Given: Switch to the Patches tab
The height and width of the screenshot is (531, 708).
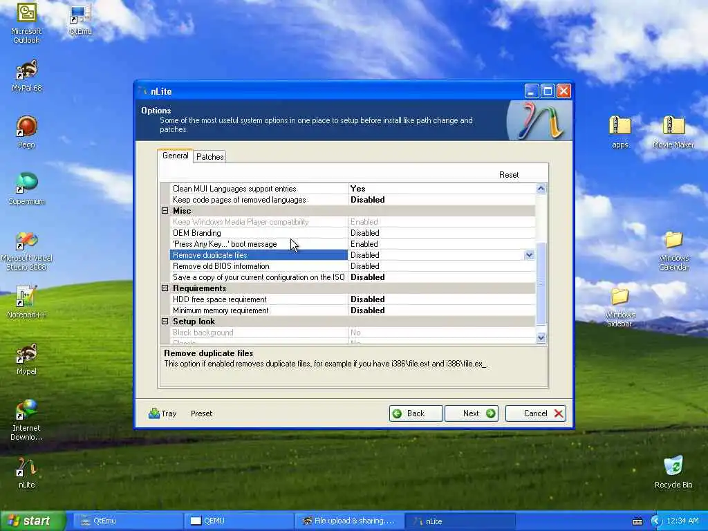Looking at the screenshot, I should [x=210, y=157].
